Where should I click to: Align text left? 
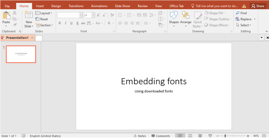[120, 23]
